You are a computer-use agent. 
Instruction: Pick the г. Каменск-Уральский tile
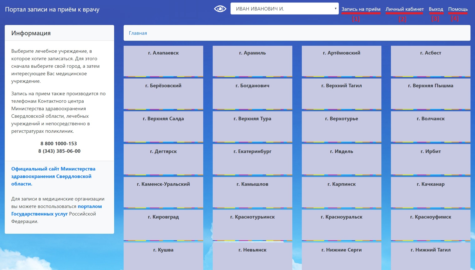163,192
